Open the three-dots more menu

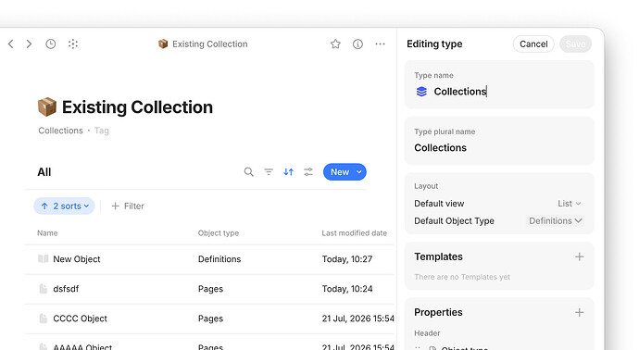pos(381,44)
